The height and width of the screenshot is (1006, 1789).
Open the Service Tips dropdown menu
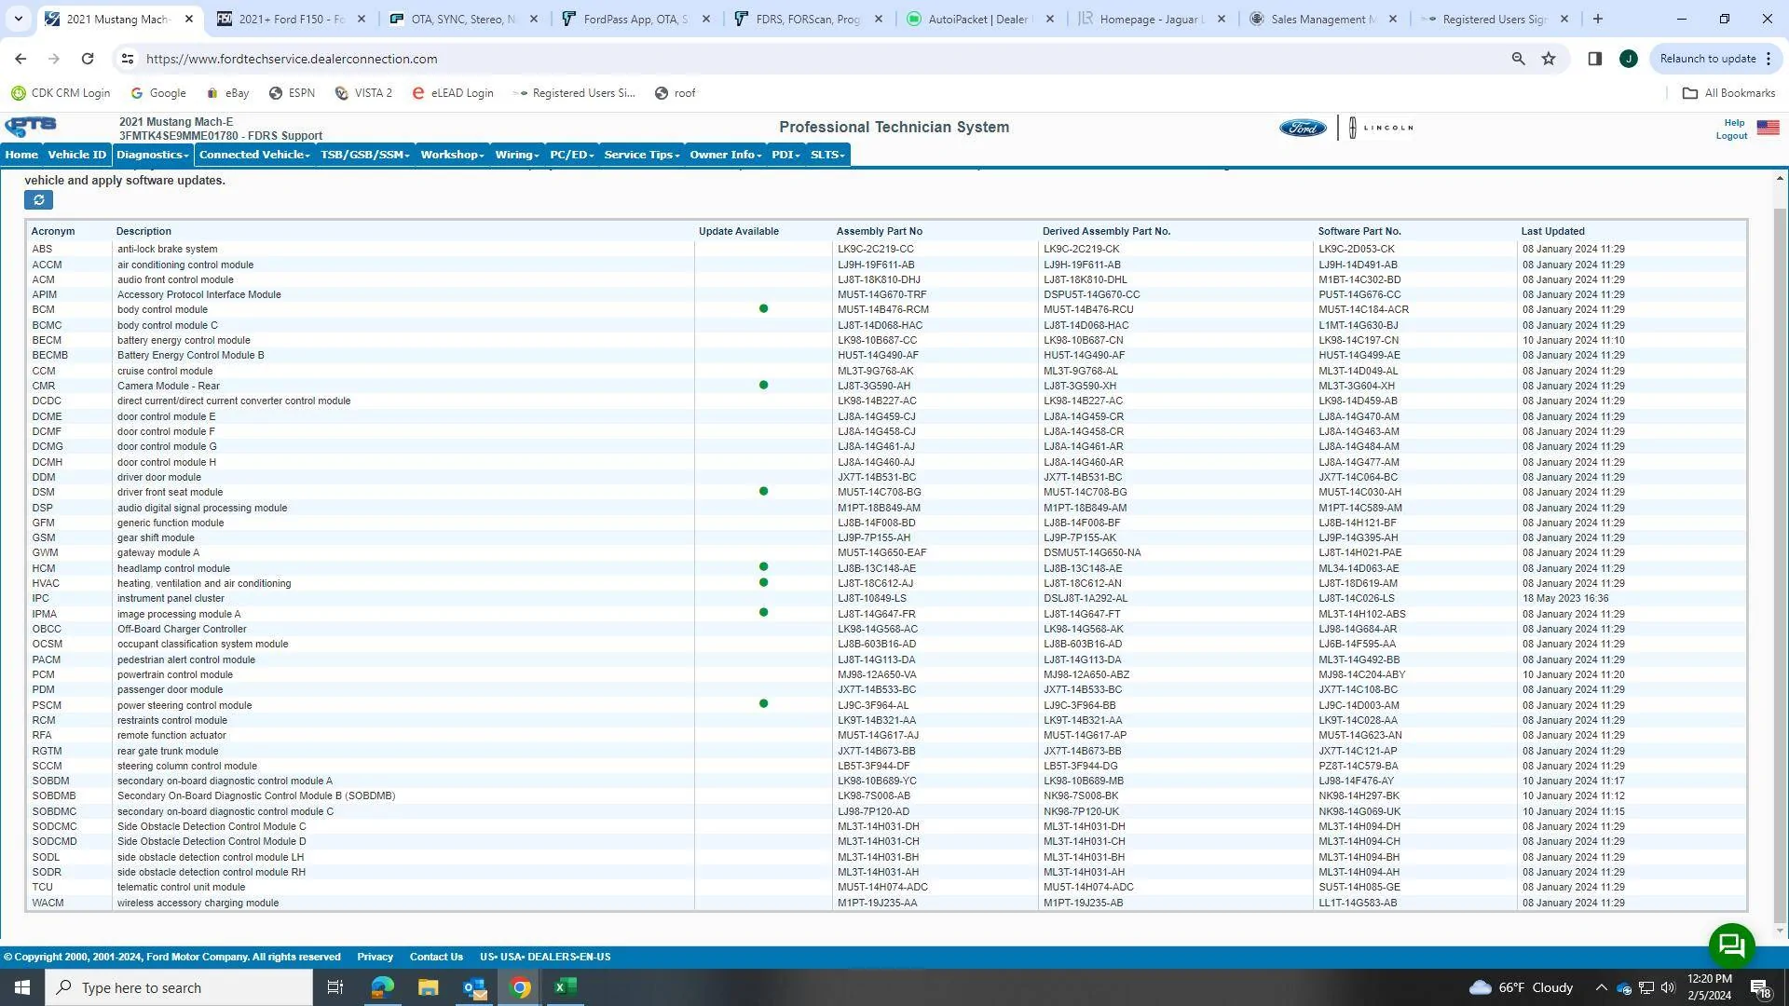click(x=642, y=155)
